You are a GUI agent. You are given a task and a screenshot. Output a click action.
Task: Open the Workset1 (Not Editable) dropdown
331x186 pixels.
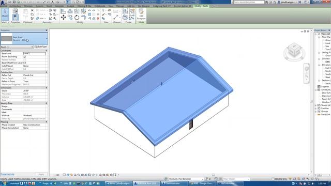203,179
